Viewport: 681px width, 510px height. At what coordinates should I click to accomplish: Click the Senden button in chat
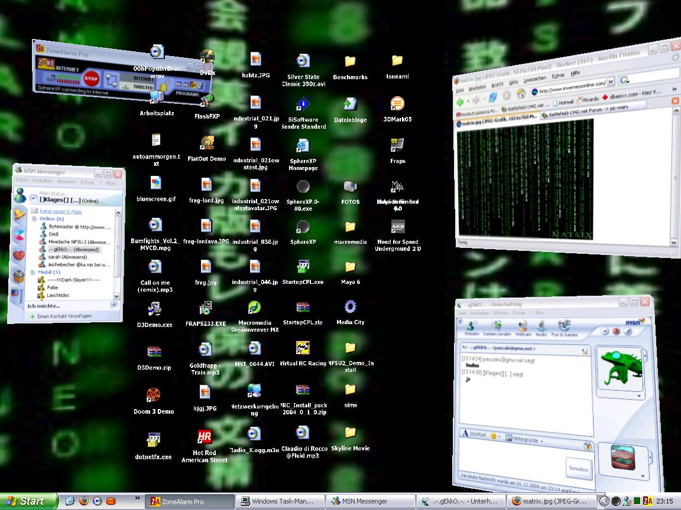pyautogui.click(x=578, y=469)
